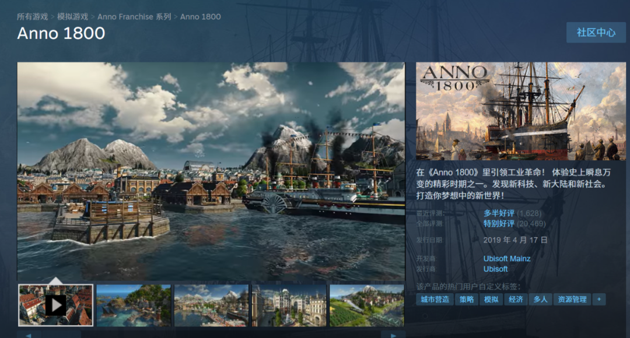Select the 经济 tag
The height and width of the screenshot is (338, 630).
516,300
